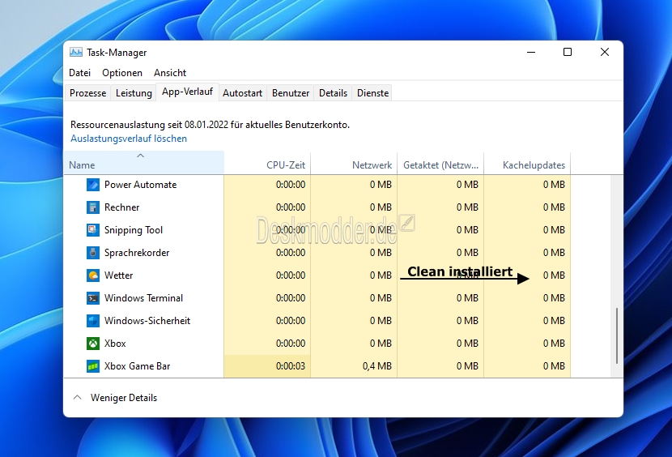Viewport: 672px width, 457px height.
Task: Click the Xbox app icon
Action: (93, 344)
